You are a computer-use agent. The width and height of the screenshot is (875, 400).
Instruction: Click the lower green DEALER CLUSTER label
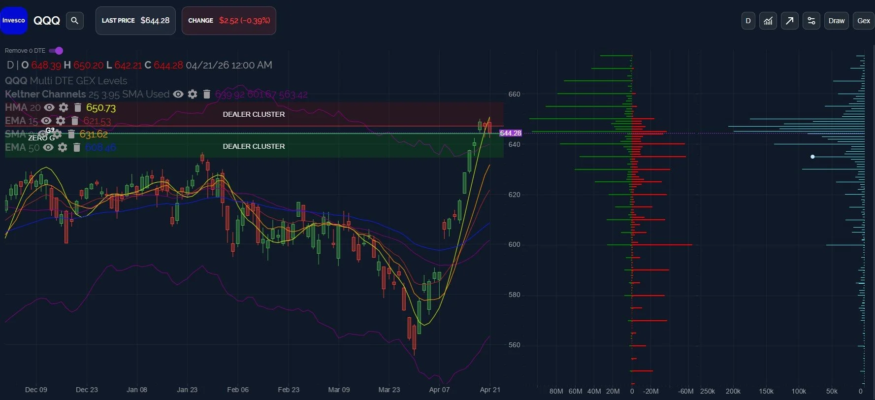point(254,146)
